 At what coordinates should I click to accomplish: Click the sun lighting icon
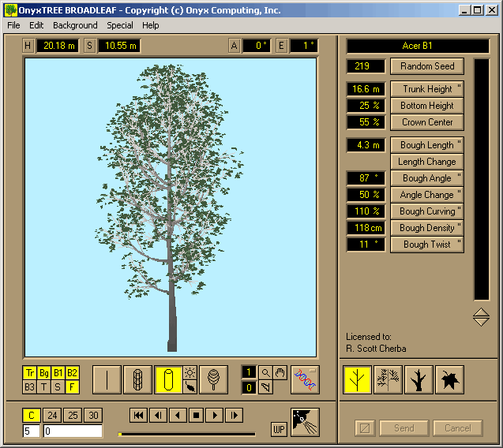[190, 372]
